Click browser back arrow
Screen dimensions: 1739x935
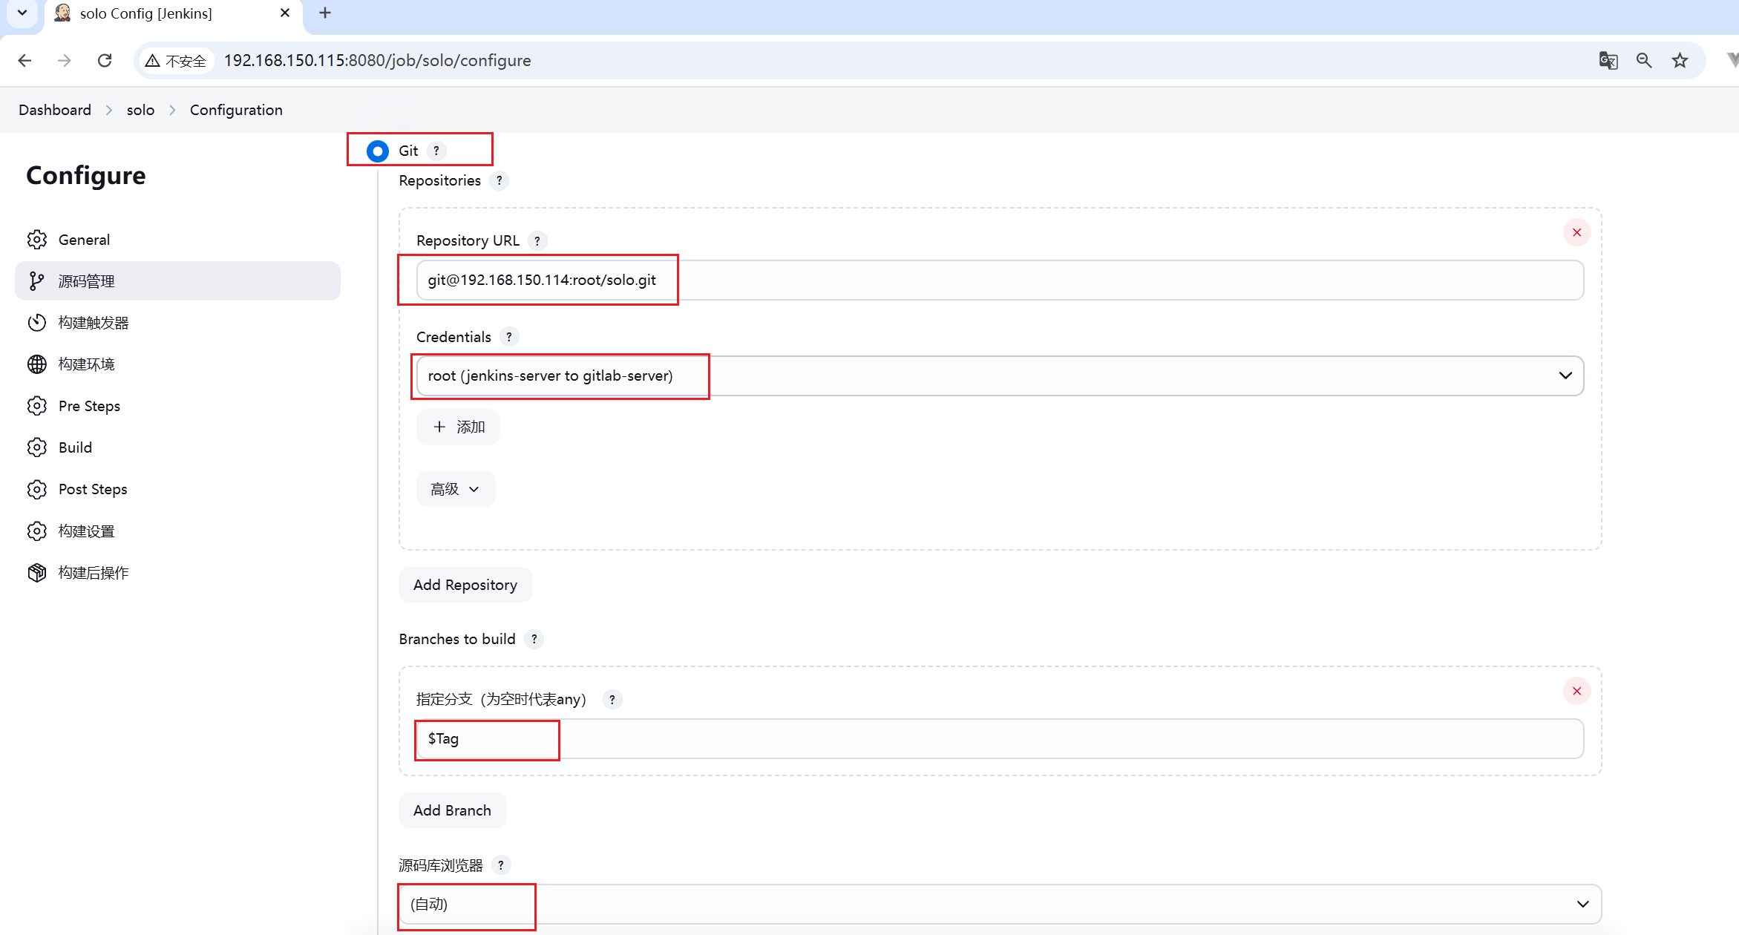tap(24, 61)
